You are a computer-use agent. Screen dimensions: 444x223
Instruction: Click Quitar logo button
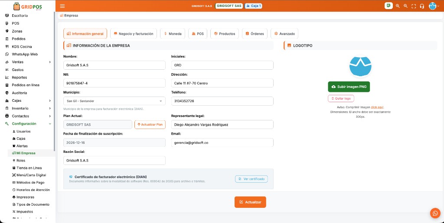click(341, 99)
